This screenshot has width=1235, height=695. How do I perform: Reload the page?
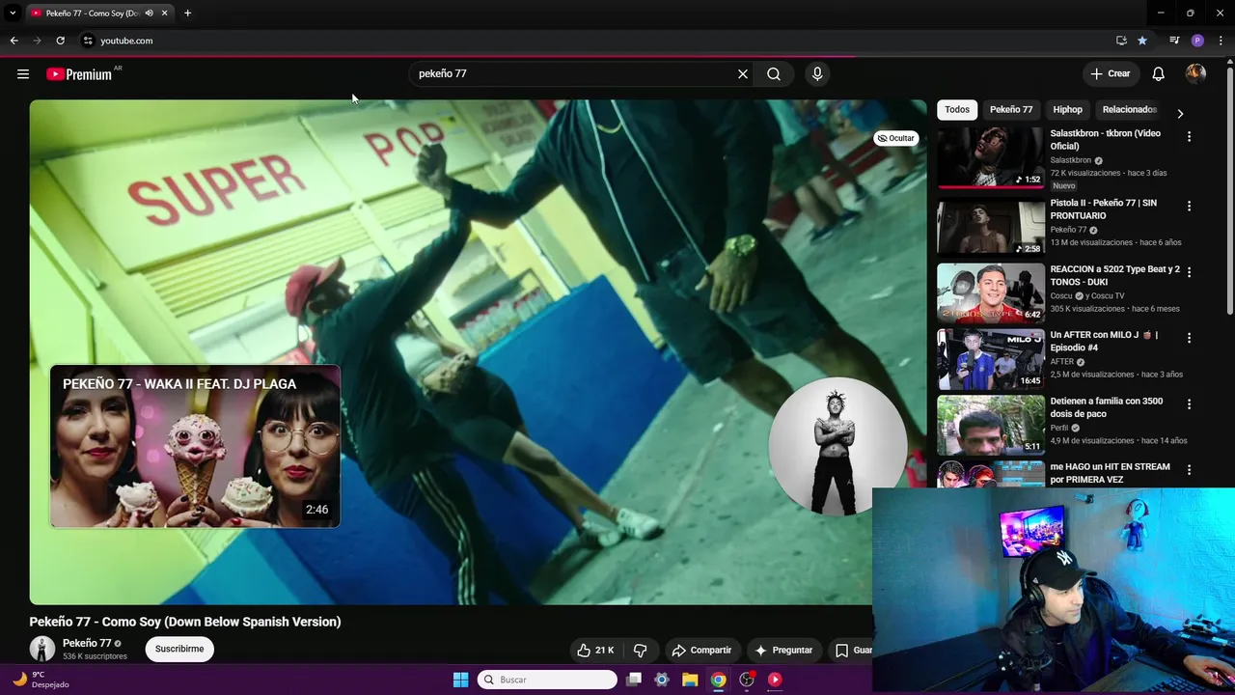pyautogui.click(x=60, y=41)
